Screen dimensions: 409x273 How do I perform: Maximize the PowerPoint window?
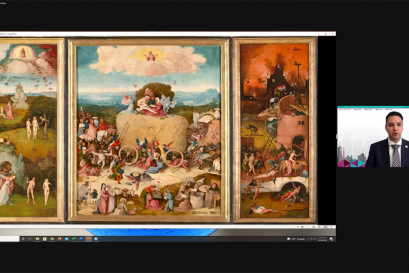click(x=326, y=33)
